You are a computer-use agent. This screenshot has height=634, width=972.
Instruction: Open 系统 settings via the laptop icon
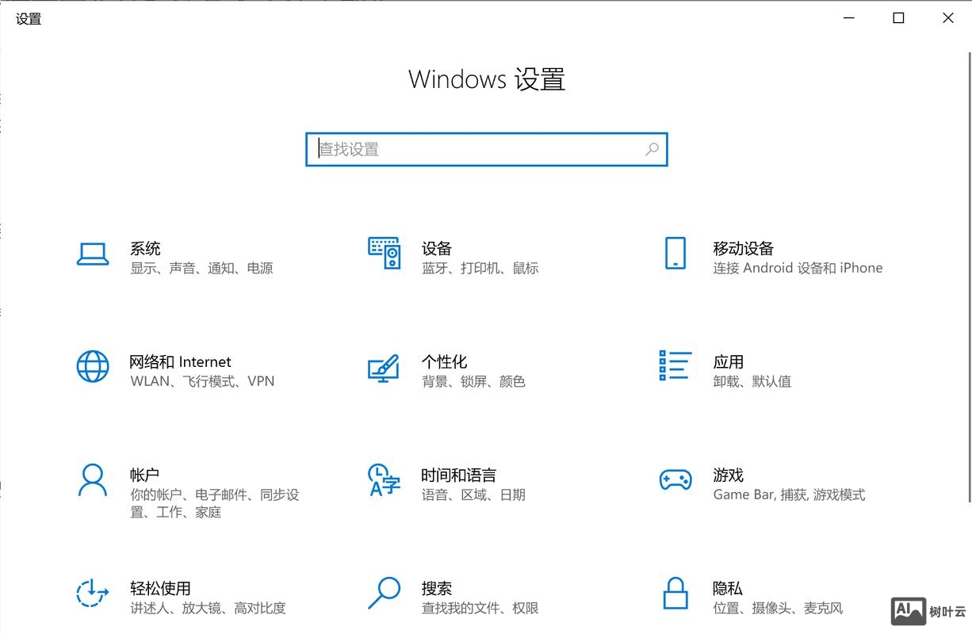click(x=93, y=252)
